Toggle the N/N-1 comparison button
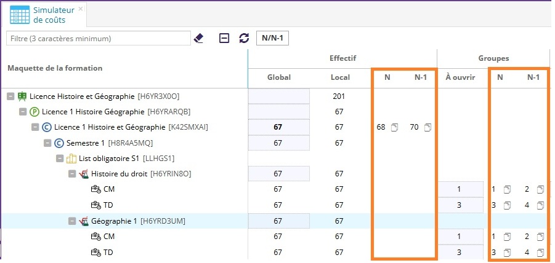 [272, 38]
